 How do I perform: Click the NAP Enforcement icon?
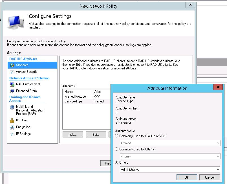[x=12, y=84]
